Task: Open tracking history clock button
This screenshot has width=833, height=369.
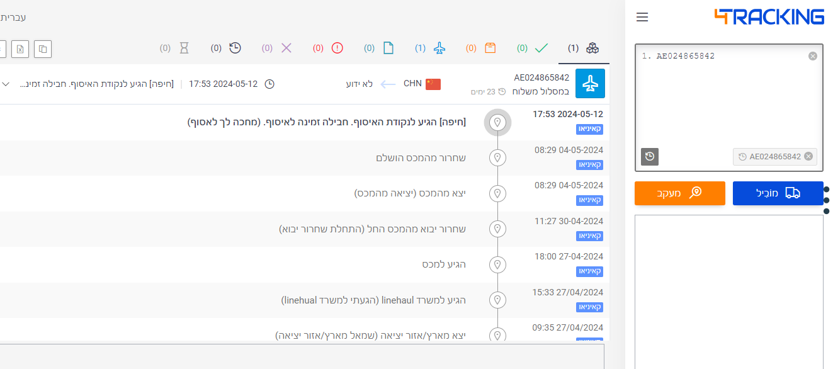Action: pyautogui.click(x=650, y=157)
